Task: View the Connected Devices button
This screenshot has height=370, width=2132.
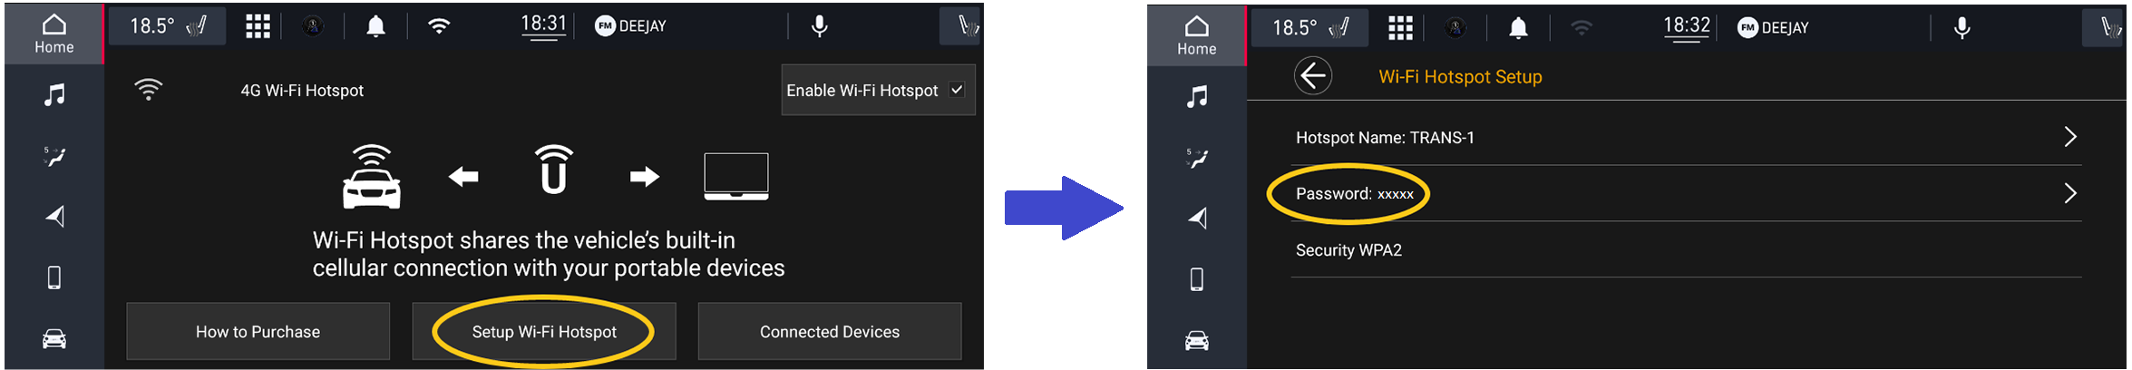Action: [x=830, y=332]
